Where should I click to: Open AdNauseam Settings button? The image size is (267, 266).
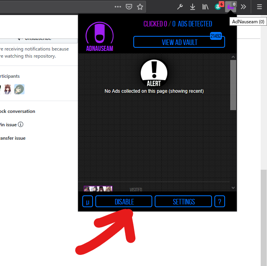coord(184,201)
